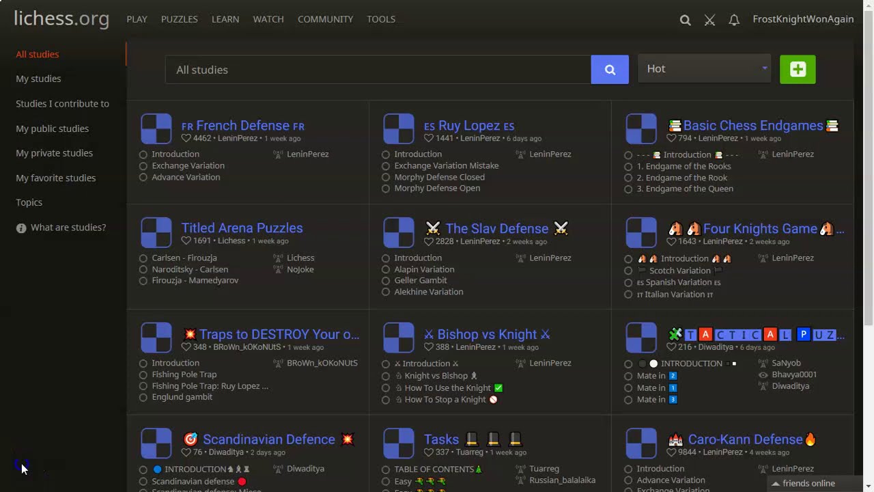Click the Englund gambit chapter text

click(182, 397)
